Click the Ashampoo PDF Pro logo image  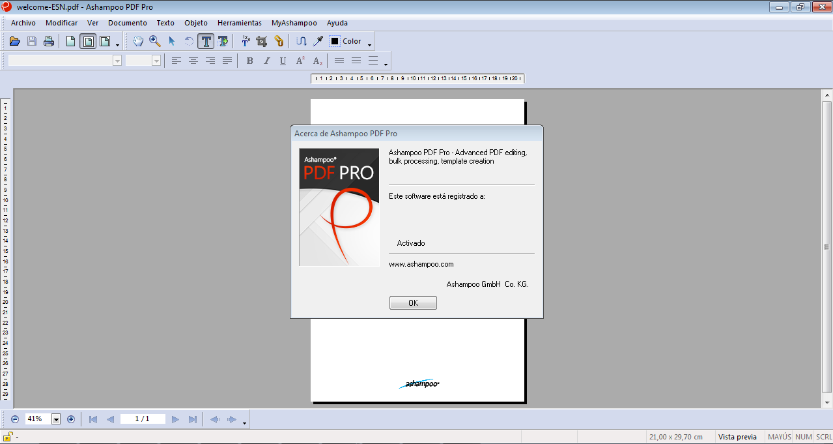[339, 207]
